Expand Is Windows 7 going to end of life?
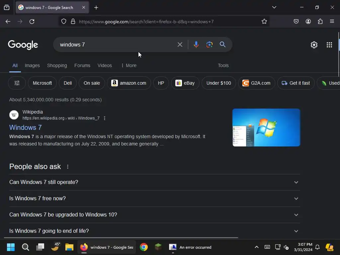This screenshot has width=340, height=255. (155, 231)
